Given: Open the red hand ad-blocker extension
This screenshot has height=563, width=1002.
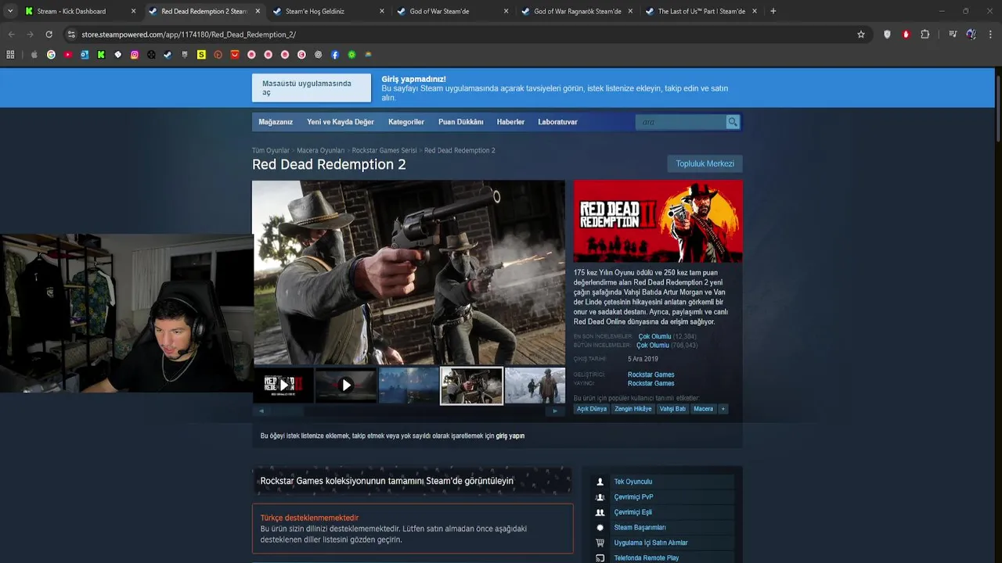Looking at the screenshot, I should point(906,34).
